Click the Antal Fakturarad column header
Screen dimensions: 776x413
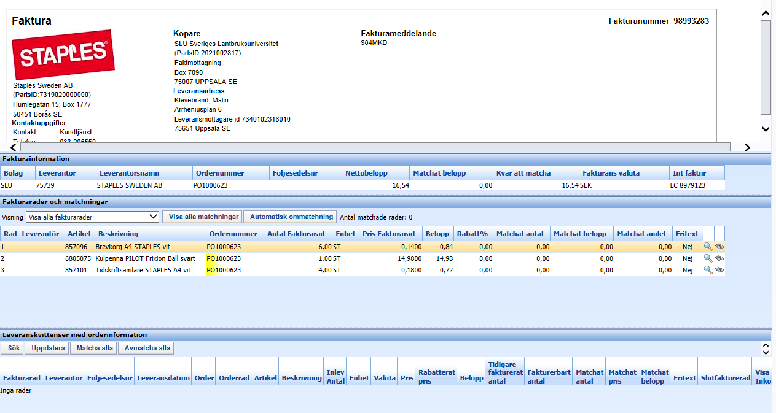coord(298,234)
